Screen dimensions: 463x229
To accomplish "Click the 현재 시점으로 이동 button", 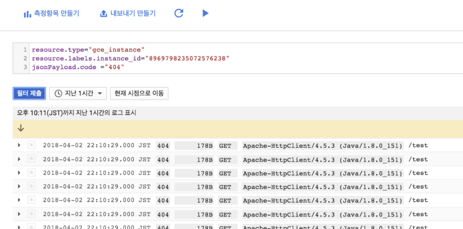I will coord(139,93).
